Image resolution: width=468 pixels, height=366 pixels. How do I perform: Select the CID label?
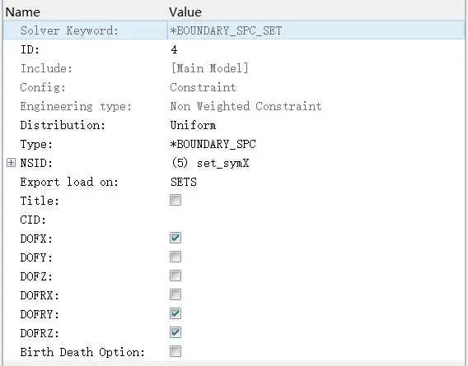tap(33, 220)
